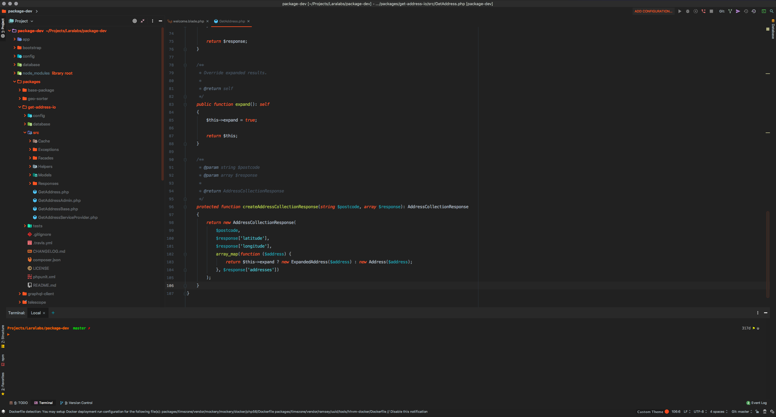Collapse all nodes in the Project tree
This screenshot has height=417, width=776.
[x=142, y=21]
